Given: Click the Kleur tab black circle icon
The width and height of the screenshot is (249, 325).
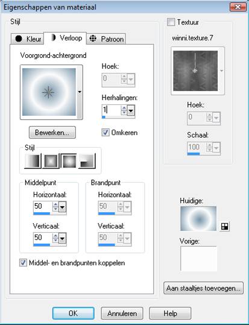Looking at the screenshot, I should pos(19,39).
